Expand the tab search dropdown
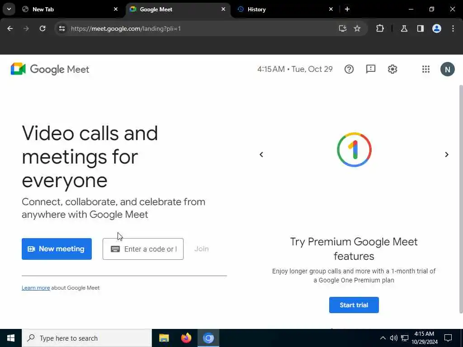This screenshot has height=347, width=463. (9, 9)
